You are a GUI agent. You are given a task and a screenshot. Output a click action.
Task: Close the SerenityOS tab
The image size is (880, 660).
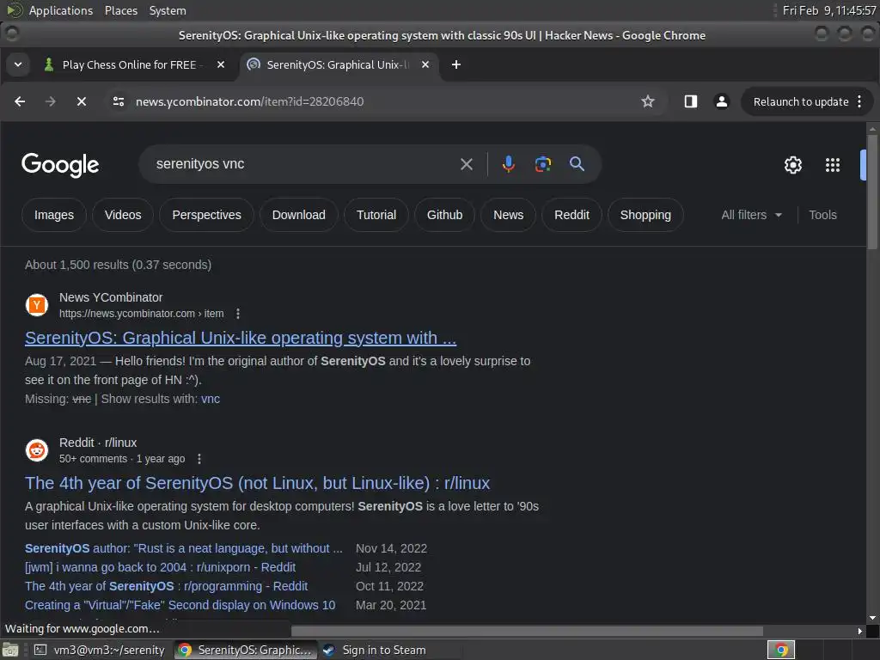[425, 64]
